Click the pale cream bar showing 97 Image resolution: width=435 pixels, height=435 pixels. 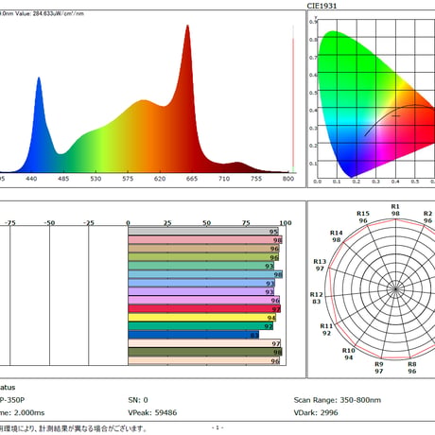204,343
